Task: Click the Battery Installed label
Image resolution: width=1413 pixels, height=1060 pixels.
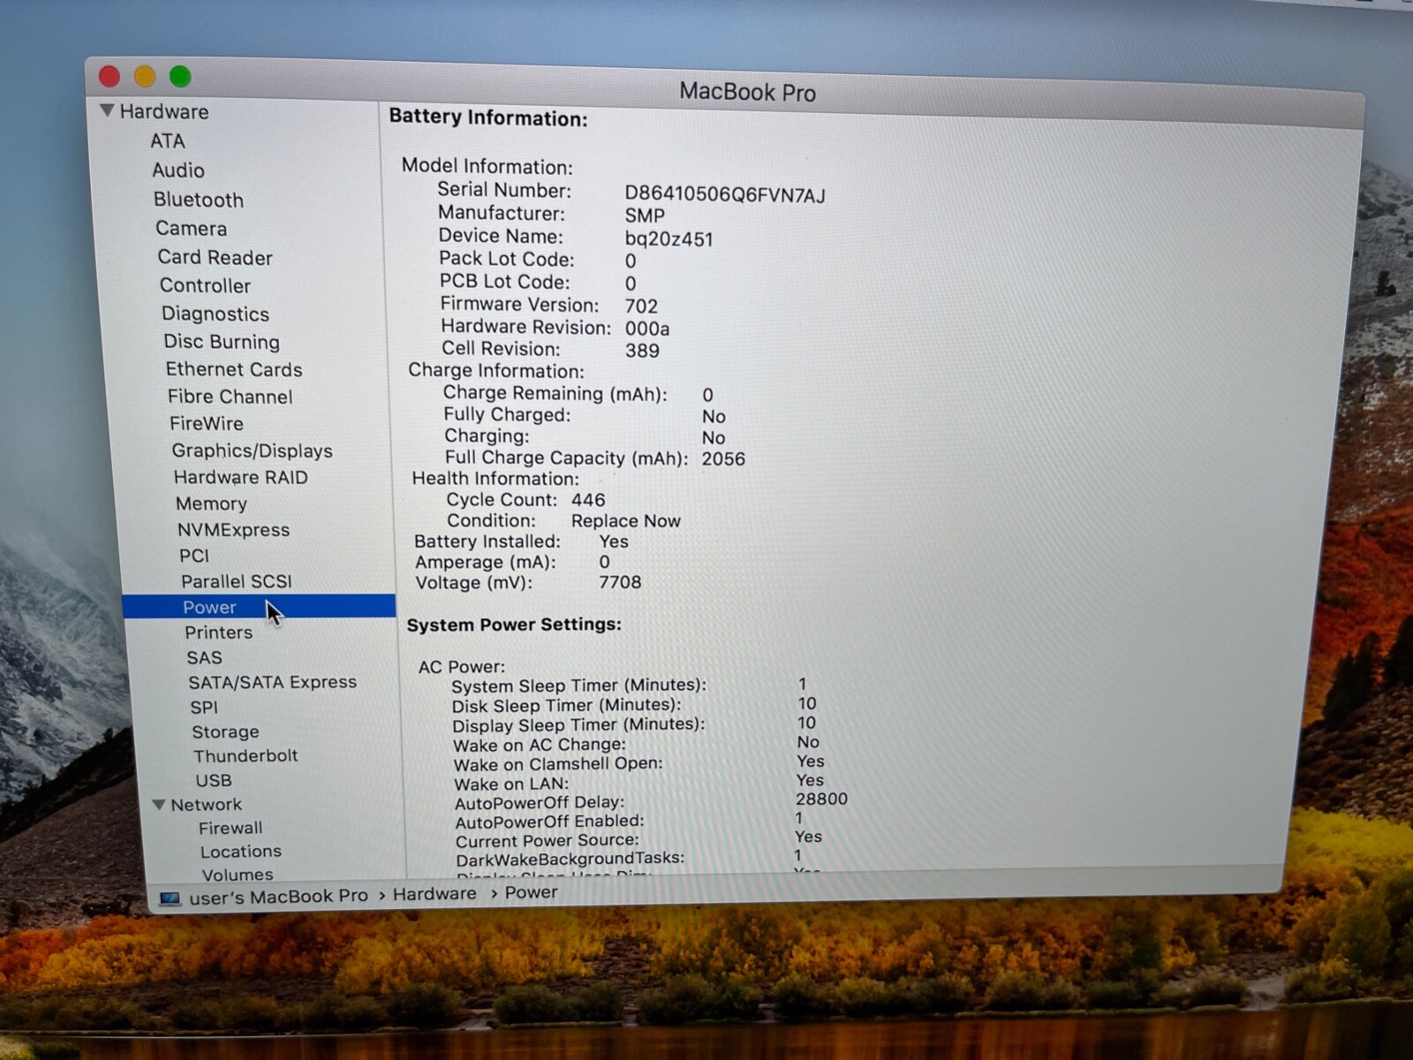Action: 487,541
